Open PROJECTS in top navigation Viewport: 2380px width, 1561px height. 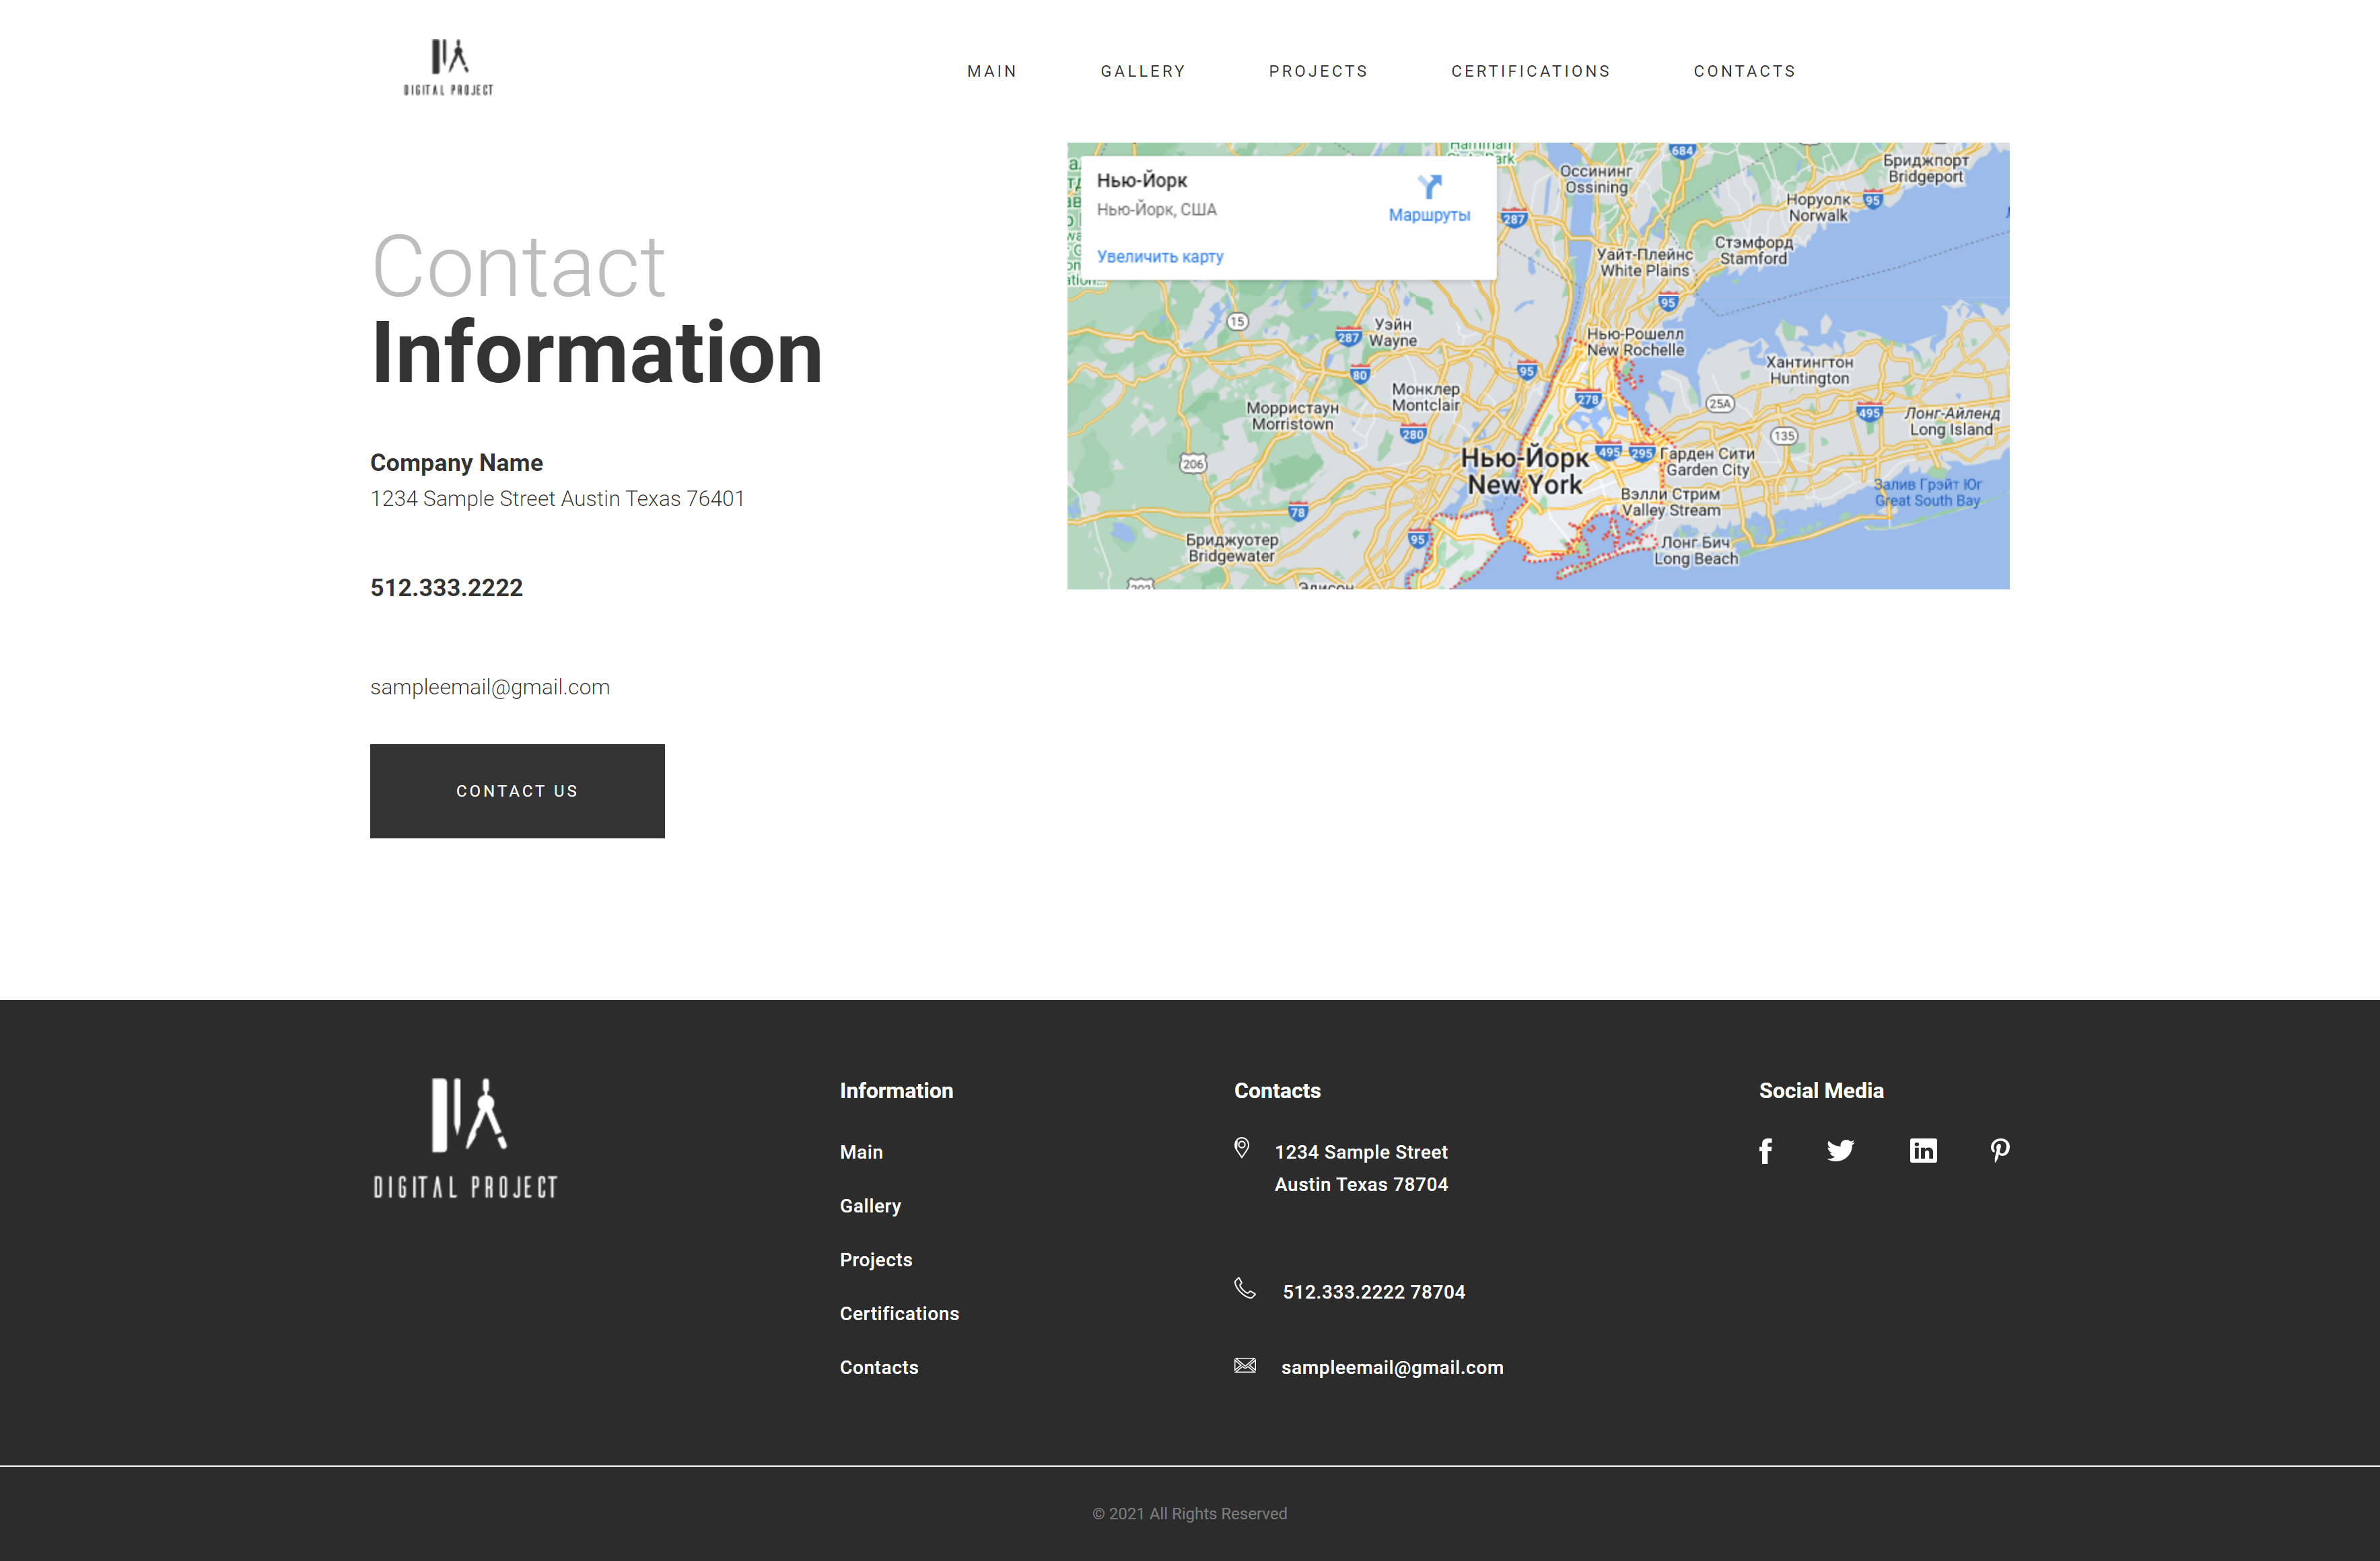point(1318,71)
